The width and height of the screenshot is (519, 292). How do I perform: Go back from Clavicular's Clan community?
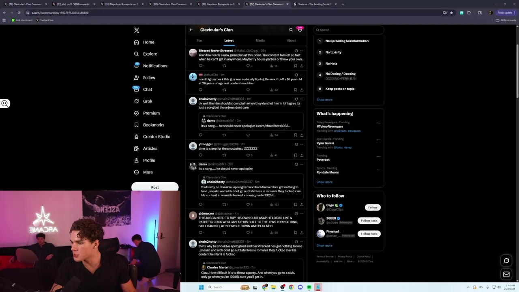[191, 30]
